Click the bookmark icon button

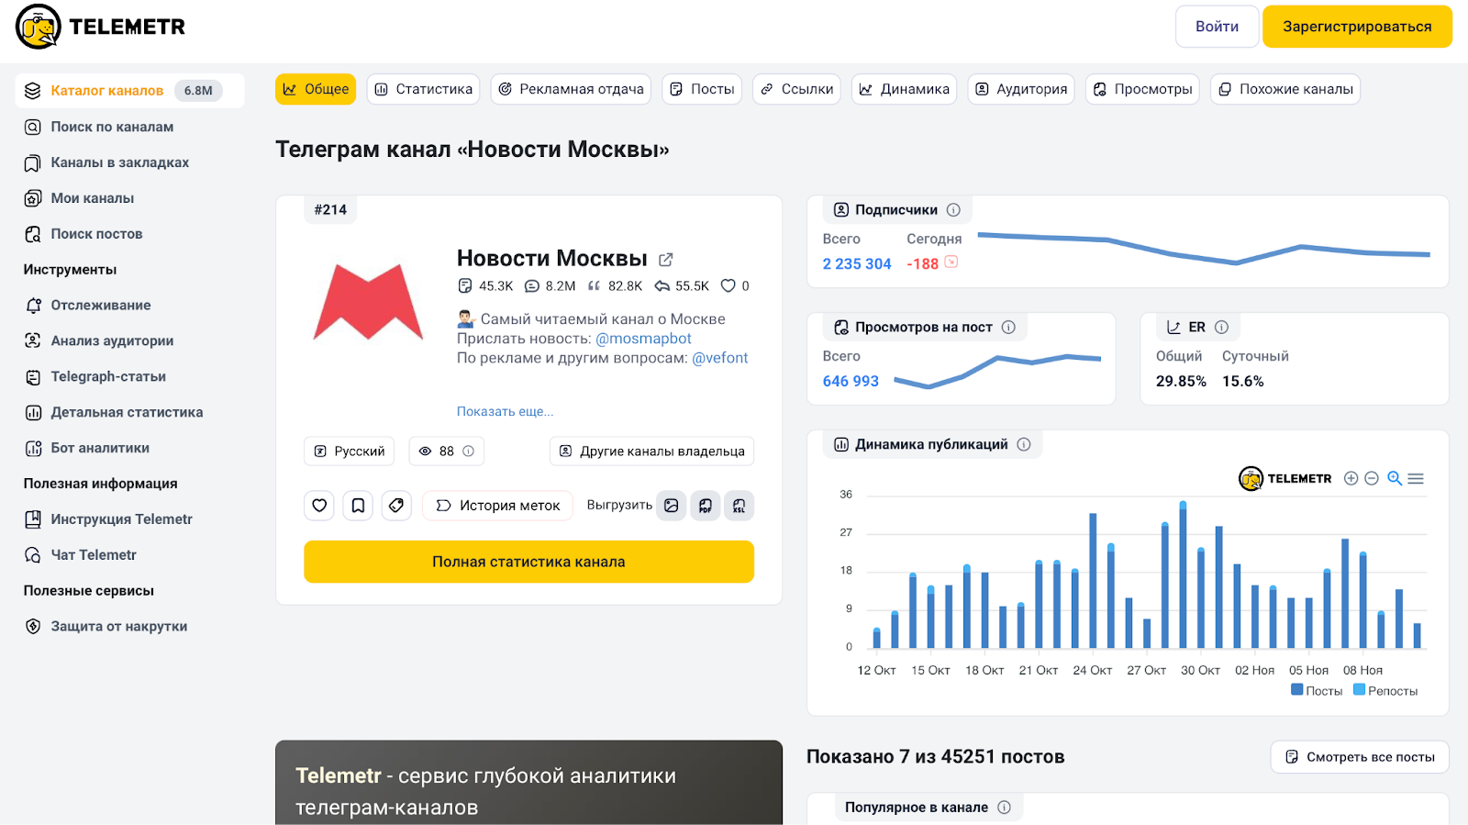tap(358, 506)
